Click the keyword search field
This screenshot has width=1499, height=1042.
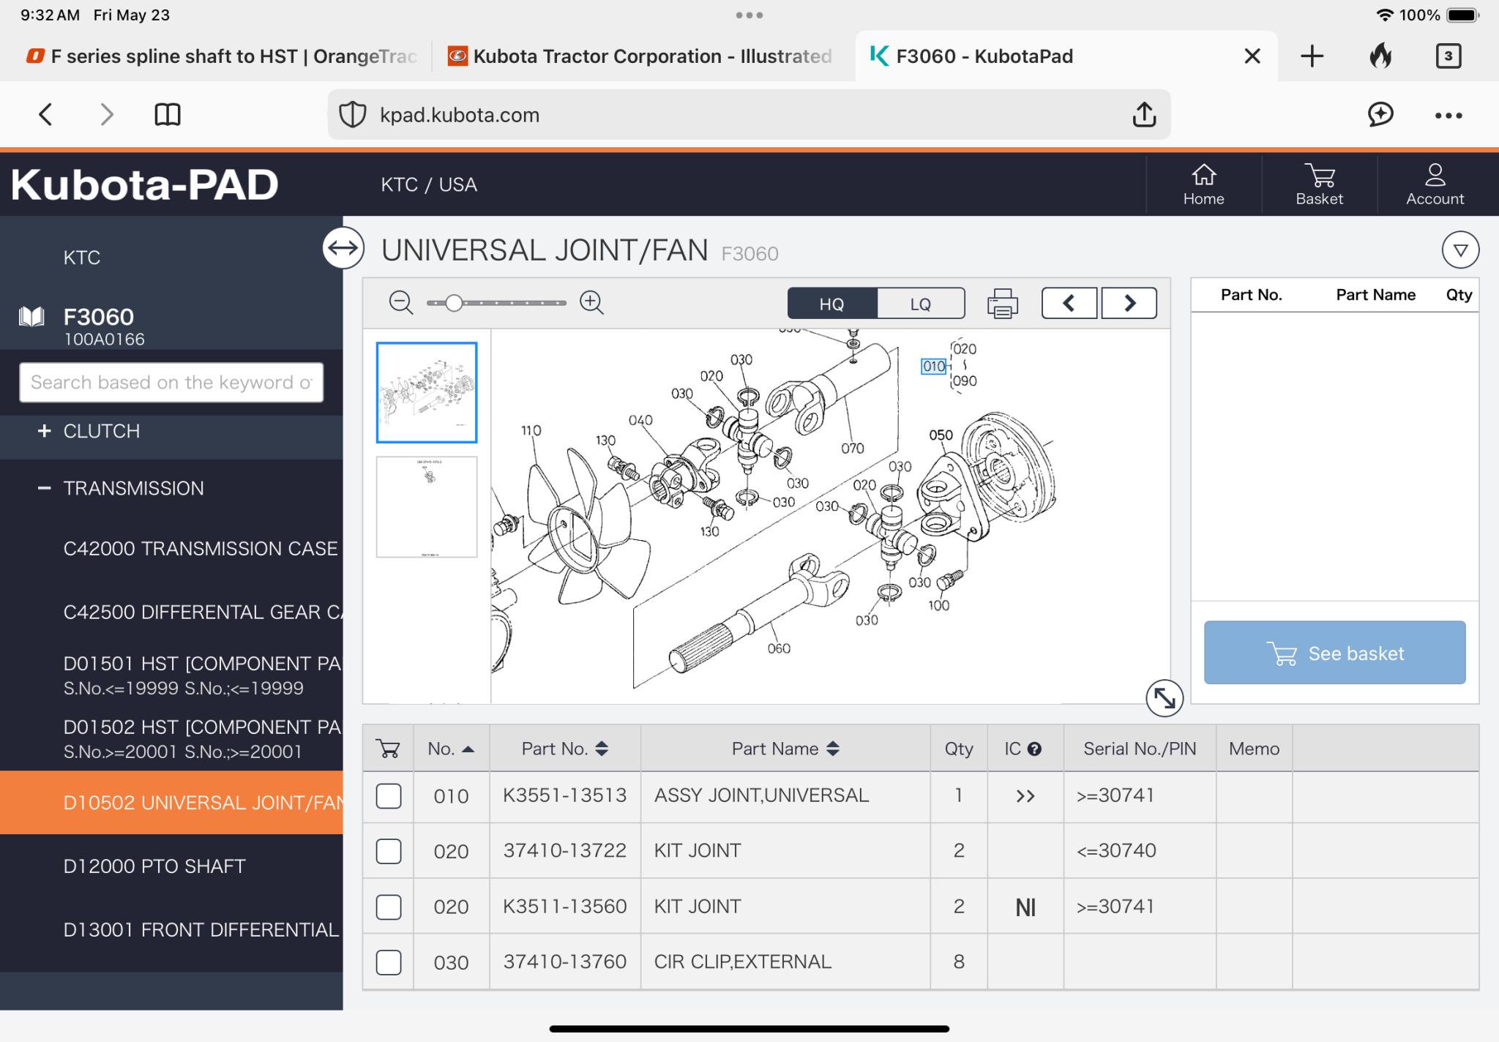171,382
